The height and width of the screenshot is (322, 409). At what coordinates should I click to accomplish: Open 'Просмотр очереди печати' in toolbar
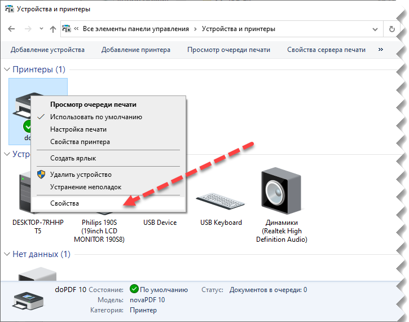(228, 50)
